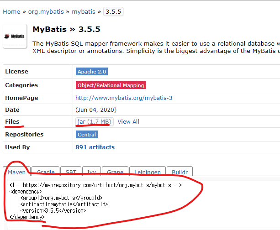
Task: Click the "<groupId>org.mybatis</groupId>" line
Action: pyautogui.click(x=61, y=198)
